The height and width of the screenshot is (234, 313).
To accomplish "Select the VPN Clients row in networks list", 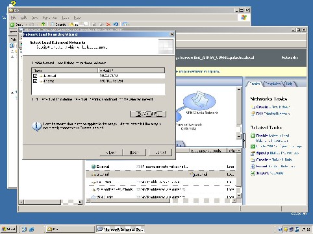I will [x=161, y=197].
